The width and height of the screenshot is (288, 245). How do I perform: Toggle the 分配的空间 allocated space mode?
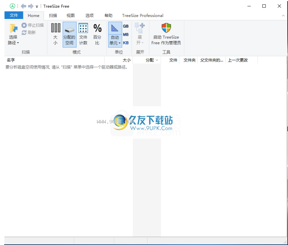pyautogui.click(x=70, y=34)
